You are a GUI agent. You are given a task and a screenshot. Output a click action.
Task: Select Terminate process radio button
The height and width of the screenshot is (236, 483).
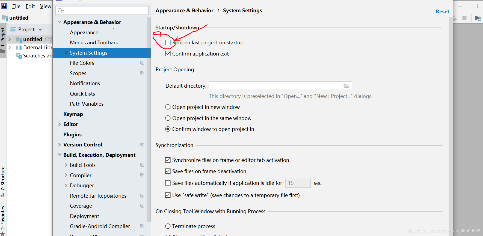click(168, 226)
